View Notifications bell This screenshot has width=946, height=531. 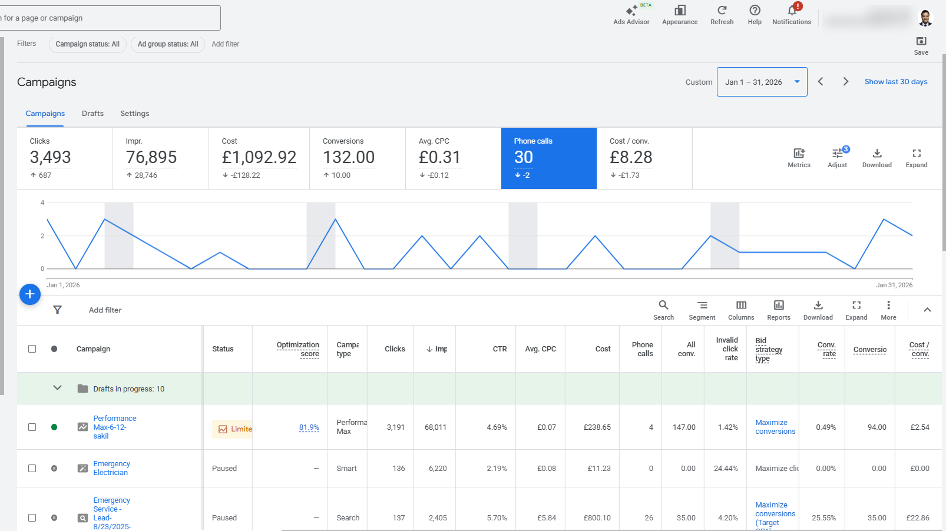click(x=792, y=15)
